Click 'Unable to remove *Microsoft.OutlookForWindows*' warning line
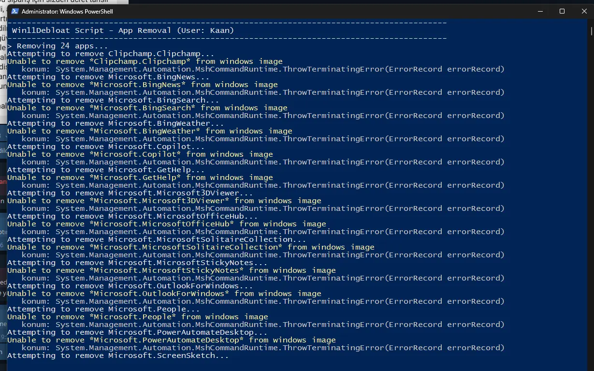 click(164, 294)
